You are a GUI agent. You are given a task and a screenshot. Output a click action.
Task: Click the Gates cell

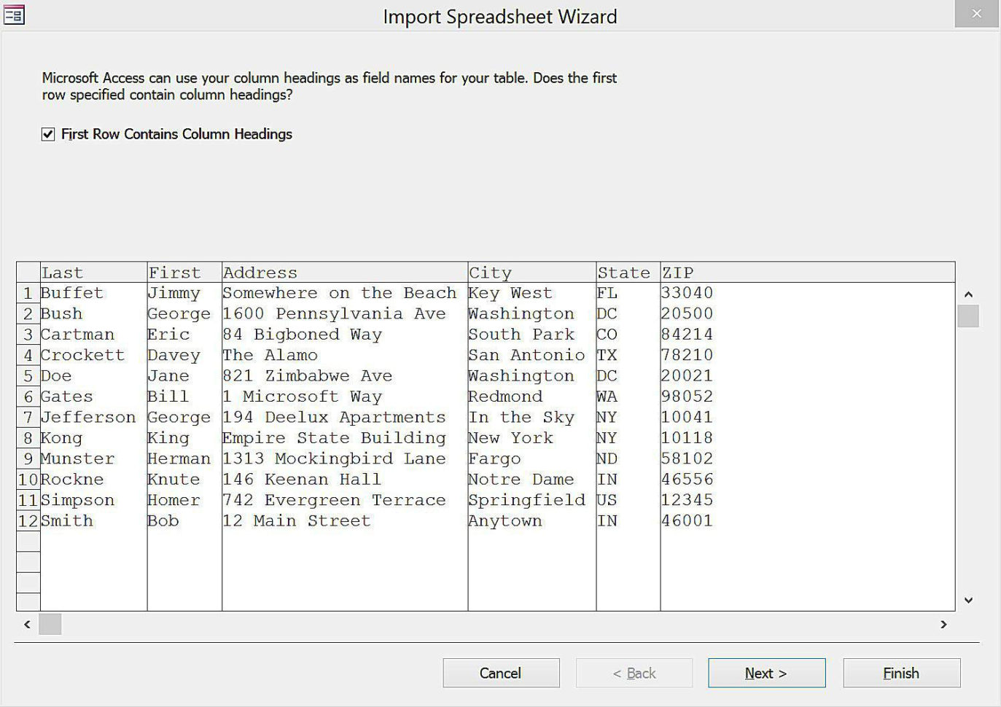pos(93,397)
